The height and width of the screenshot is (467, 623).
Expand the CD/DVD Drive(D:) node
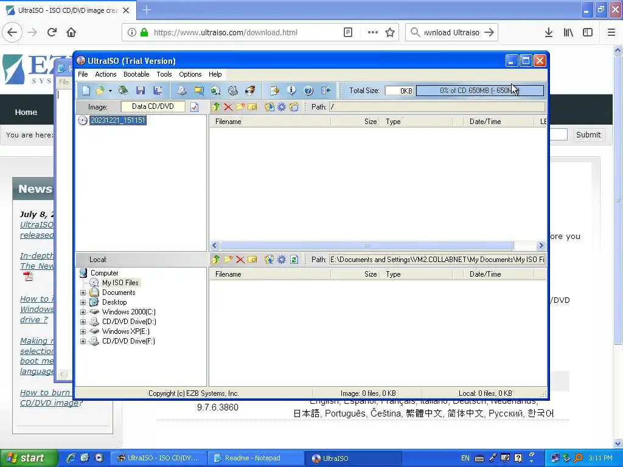(83, 322)
